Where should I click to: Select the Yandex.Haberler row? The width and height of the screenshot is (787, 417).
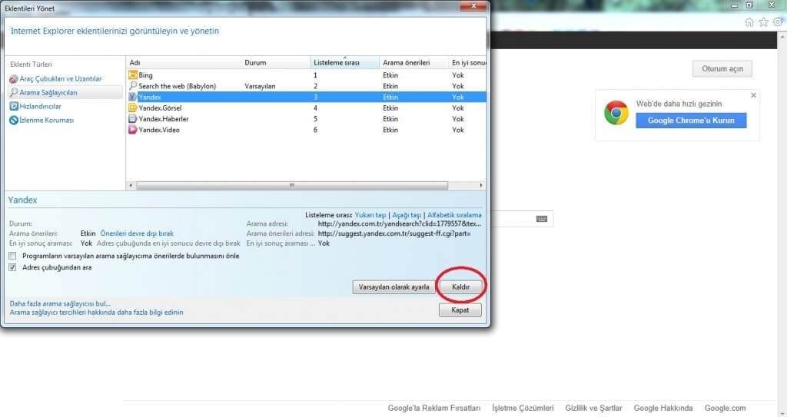[x=306, y=118]
